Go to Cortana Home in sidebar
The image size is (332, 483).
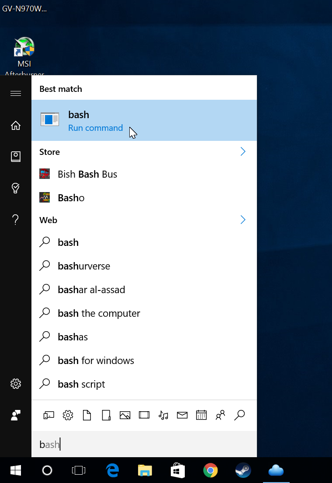pyautogui.click(x=16, y=126)
